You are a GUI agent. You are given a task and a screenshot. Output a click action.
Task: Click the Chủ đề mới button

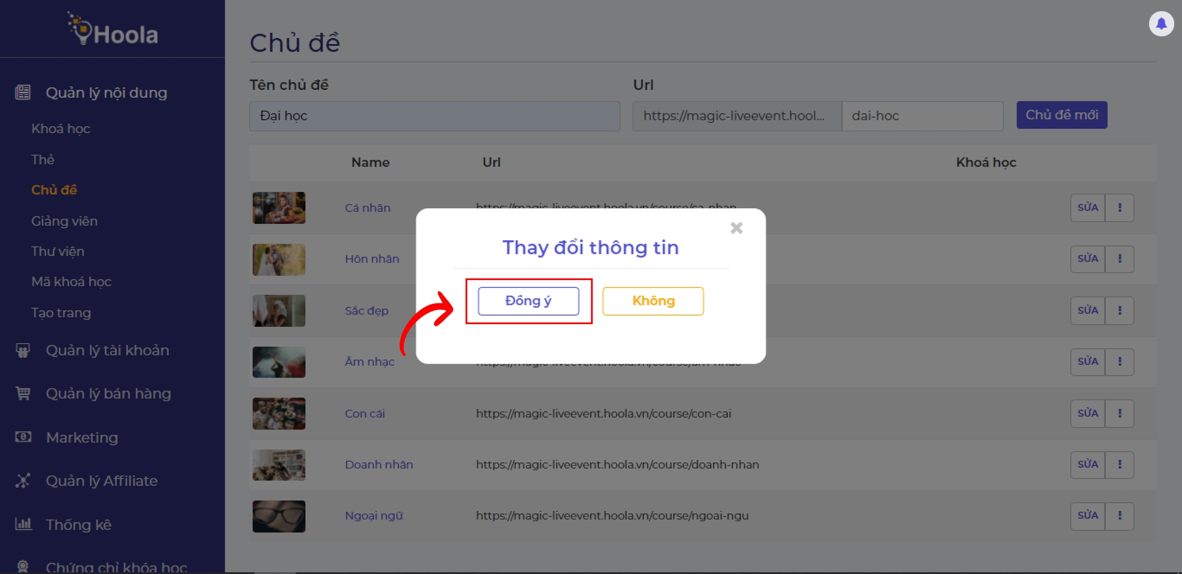pyautogui.click(x=1061, y=115)
